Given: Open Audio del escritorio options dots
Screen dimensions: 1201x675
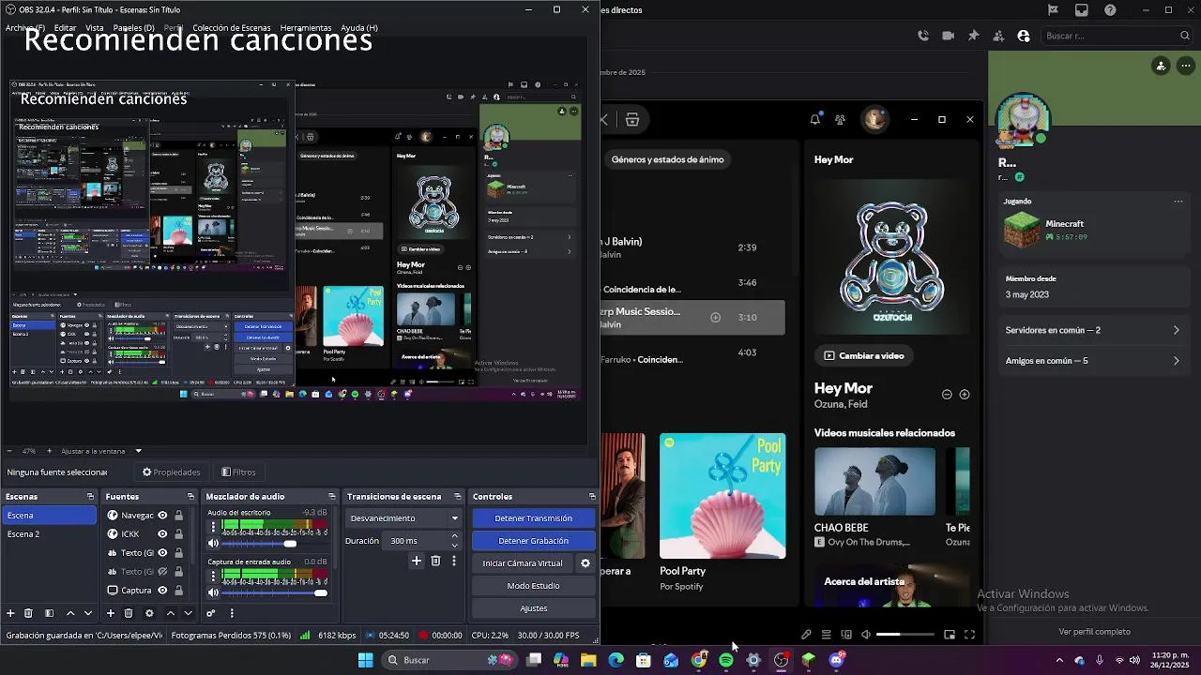Looking at the screenshot, I should pyautogui.click(x=213, y=527).
